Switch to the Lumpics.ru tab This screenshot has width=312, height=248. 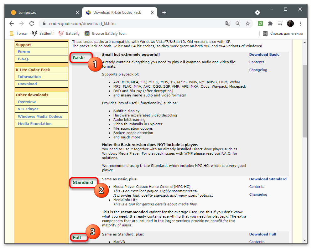click(x=45, y=13)
